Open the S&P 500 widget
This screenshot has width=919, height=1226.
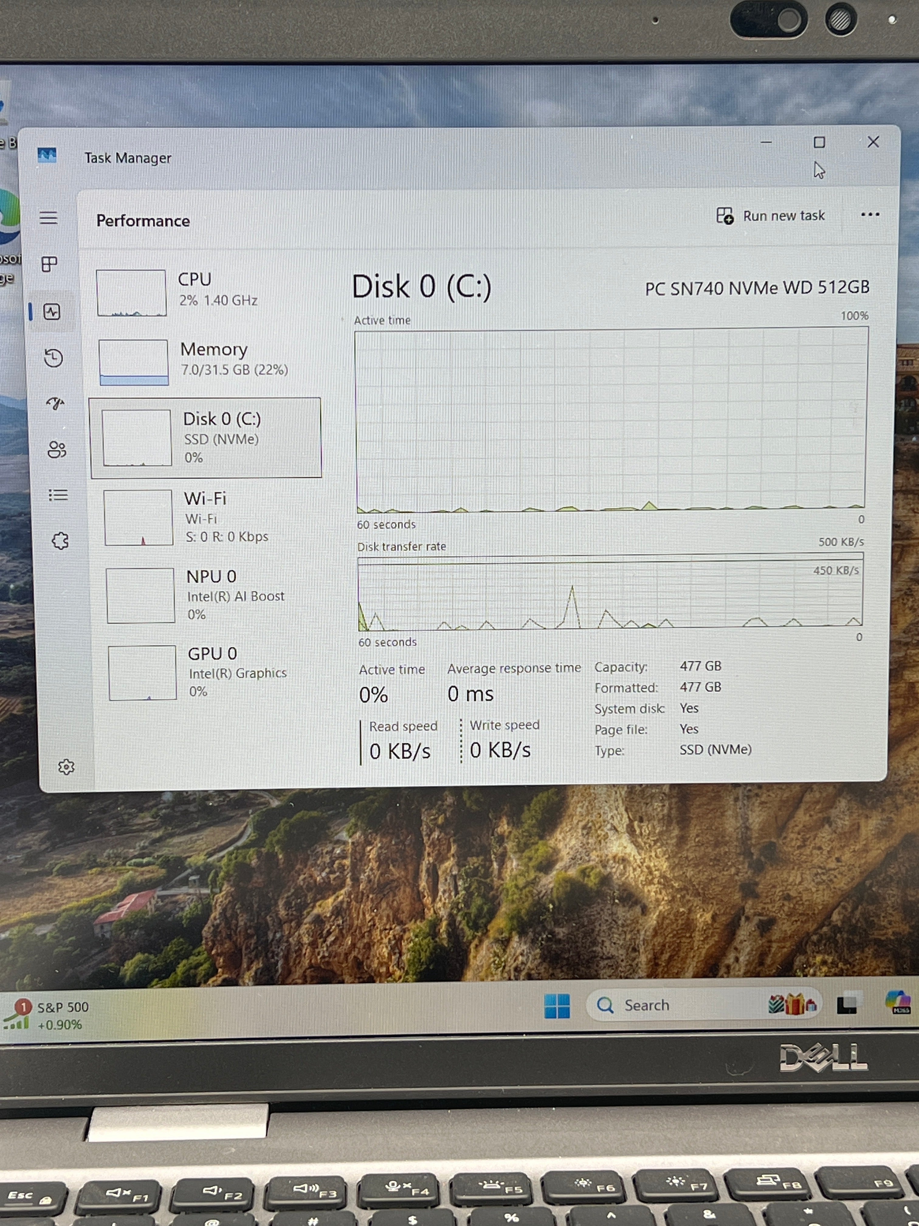46,1016
